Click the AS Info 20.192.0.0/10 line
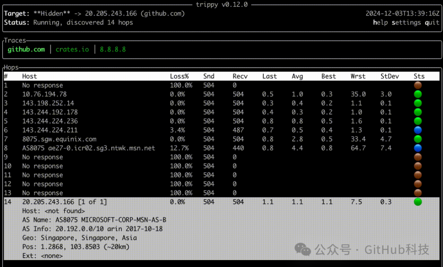The width and height of the screenshot is (443, 267). pos(92,229)
